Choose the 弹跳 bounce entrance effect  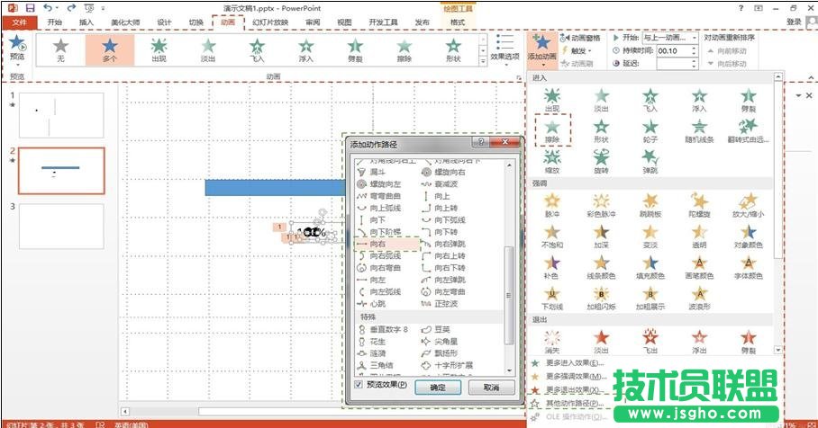pos(650,161)
